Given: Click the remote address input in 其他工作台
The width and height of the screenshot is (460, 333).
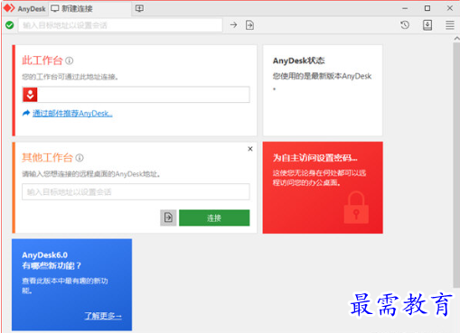Looking at the screenshot, I should 136,192.
